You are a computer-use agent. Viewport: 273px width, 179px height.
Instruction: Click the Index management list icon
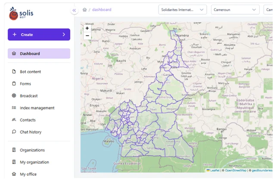14,108
